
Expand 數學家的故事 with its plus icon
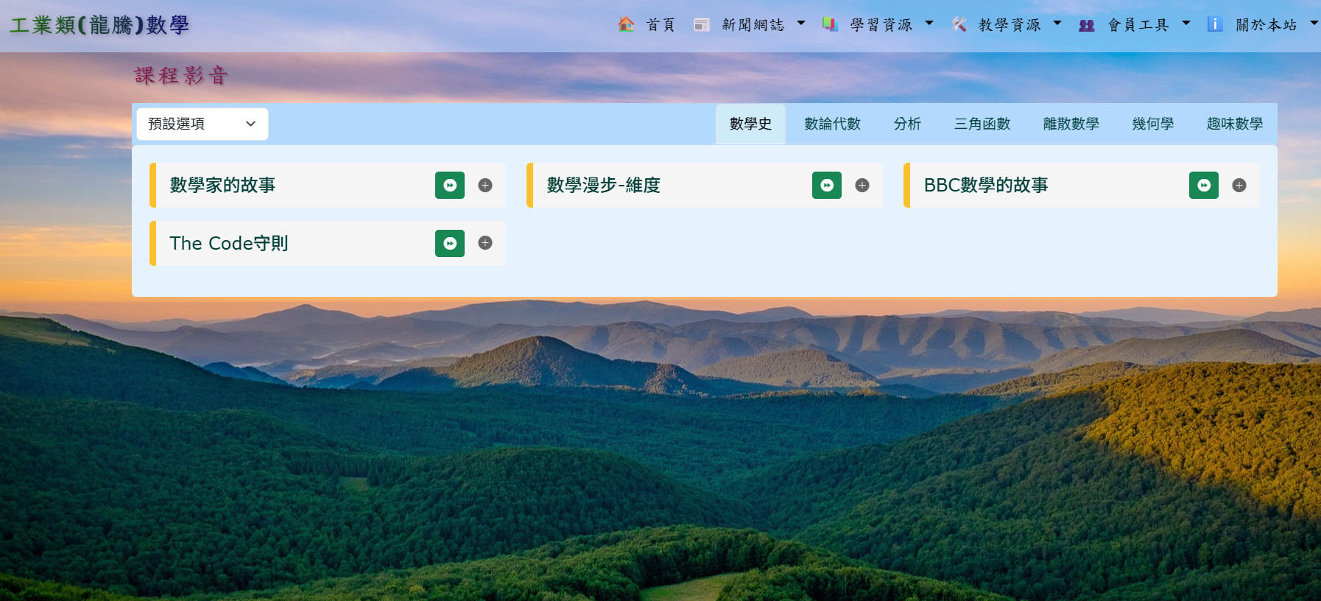(485, 186)
